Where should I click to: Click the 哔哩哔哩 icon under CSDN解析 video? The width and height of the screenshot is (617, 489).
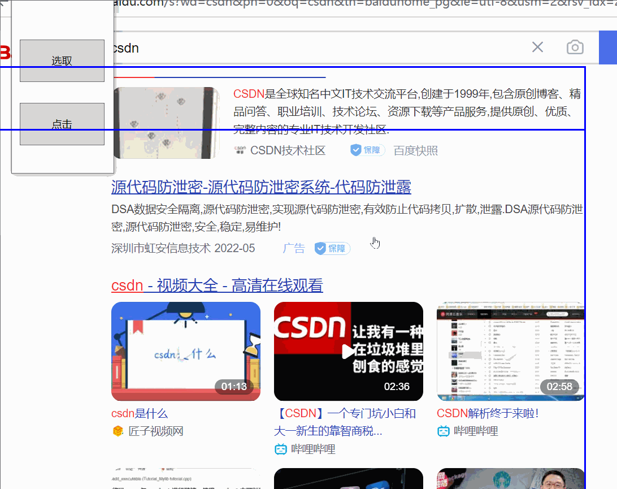[444, 431]
